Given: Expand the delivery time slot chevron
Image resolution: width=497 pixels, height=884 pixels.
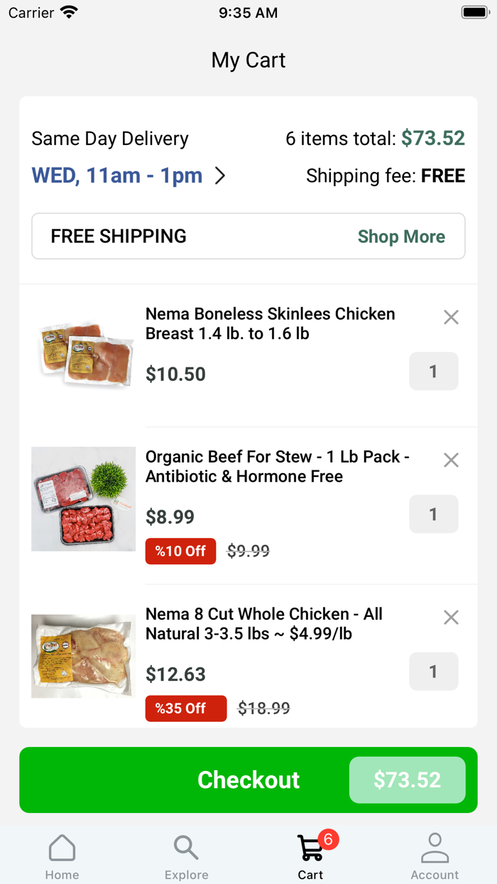Looking at the screenshot, I should pos(220,176).
